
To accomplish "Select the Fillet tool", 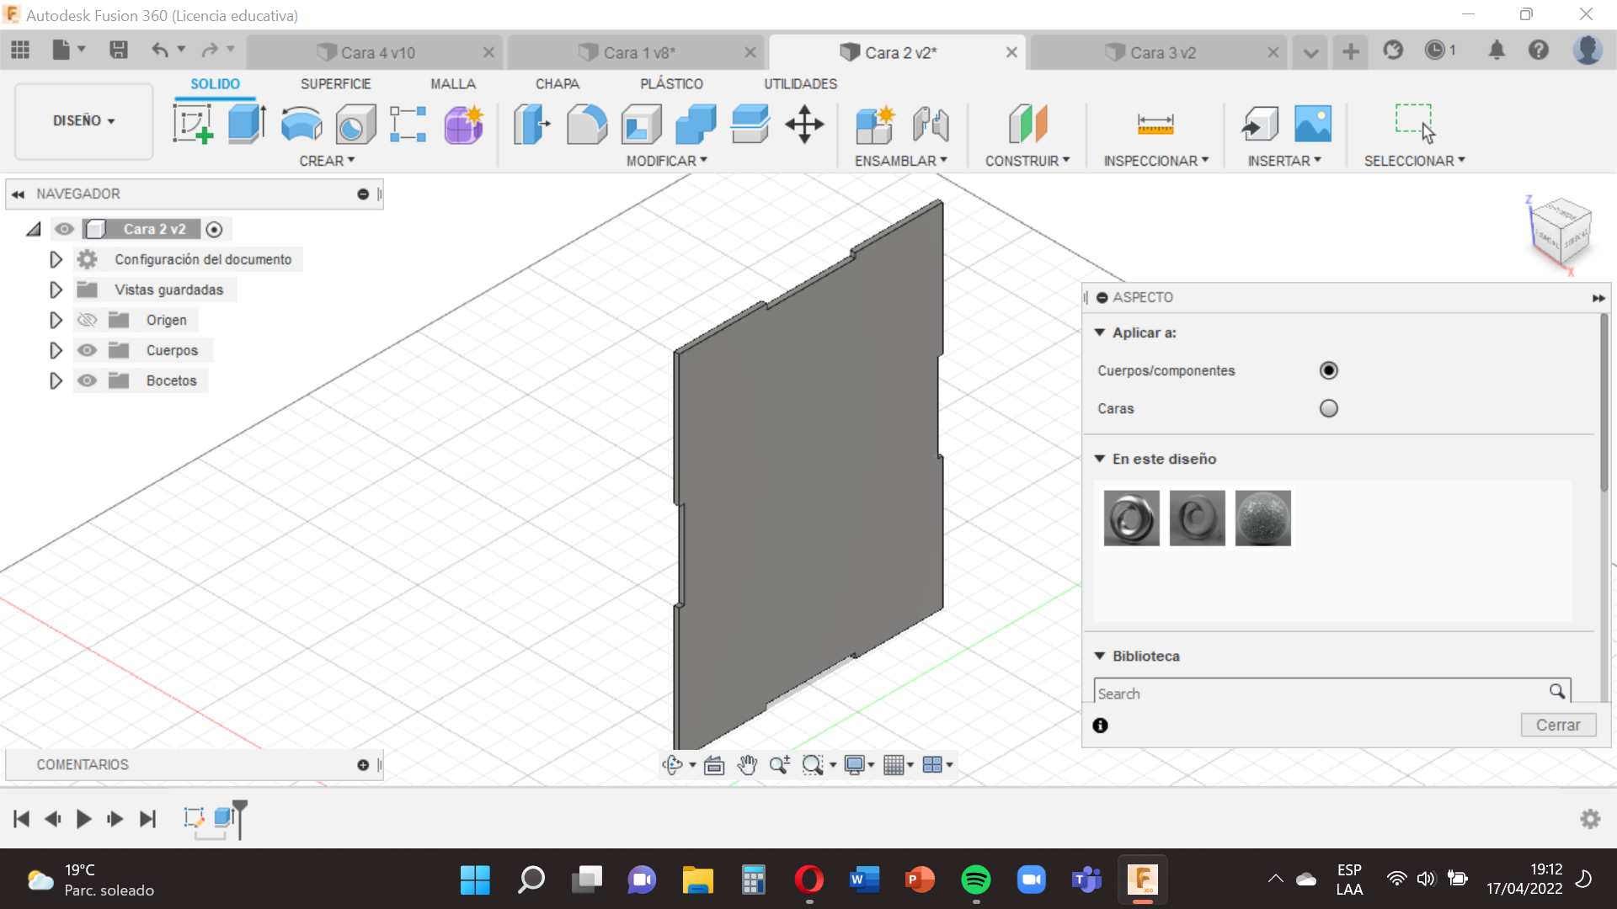I will click(x=587, y=125).
